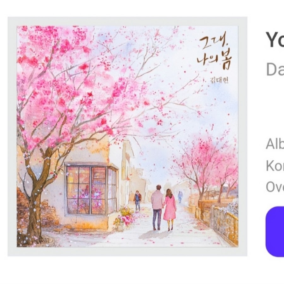
Task: Click the 'Alb' album info line
Action: click(275, 144)
